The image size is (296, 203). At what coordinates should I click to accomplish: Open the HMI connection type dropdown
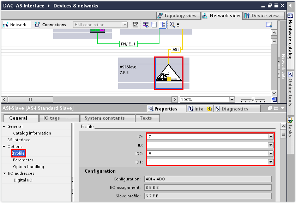pos(125,25)
